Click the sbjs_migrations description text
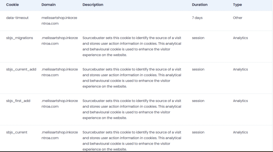273x152 pixels. coord(132,46)
